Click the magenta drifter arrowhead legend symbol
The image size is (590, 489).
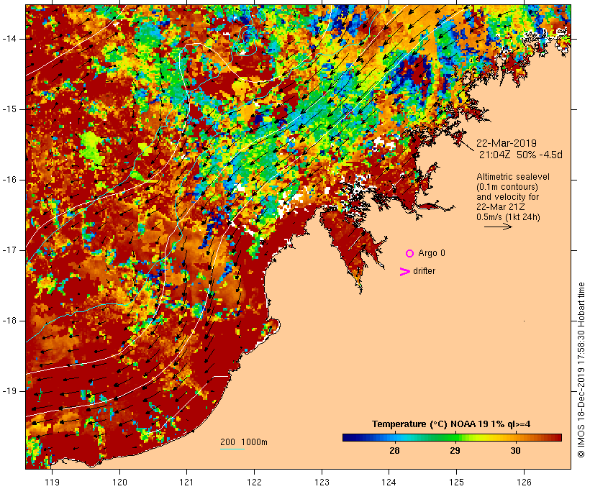(x=404, y=272)
